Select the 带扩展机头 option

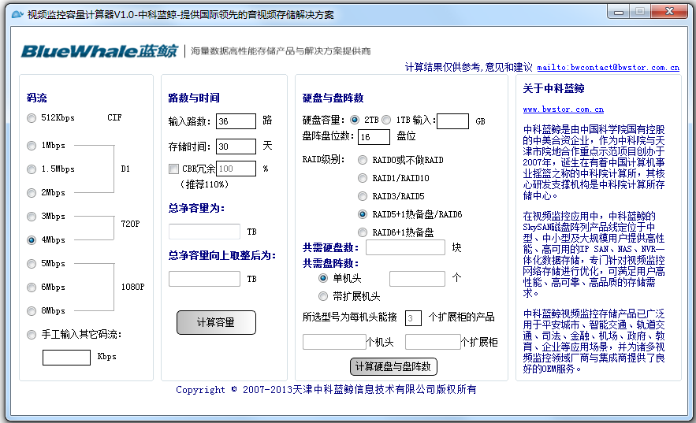[323, 296]
